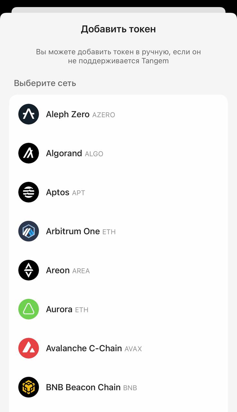The width and height of the screenshot is (237, 412).
Task: Tap the AZERO ticker symbol
Action: click(104, 115)
